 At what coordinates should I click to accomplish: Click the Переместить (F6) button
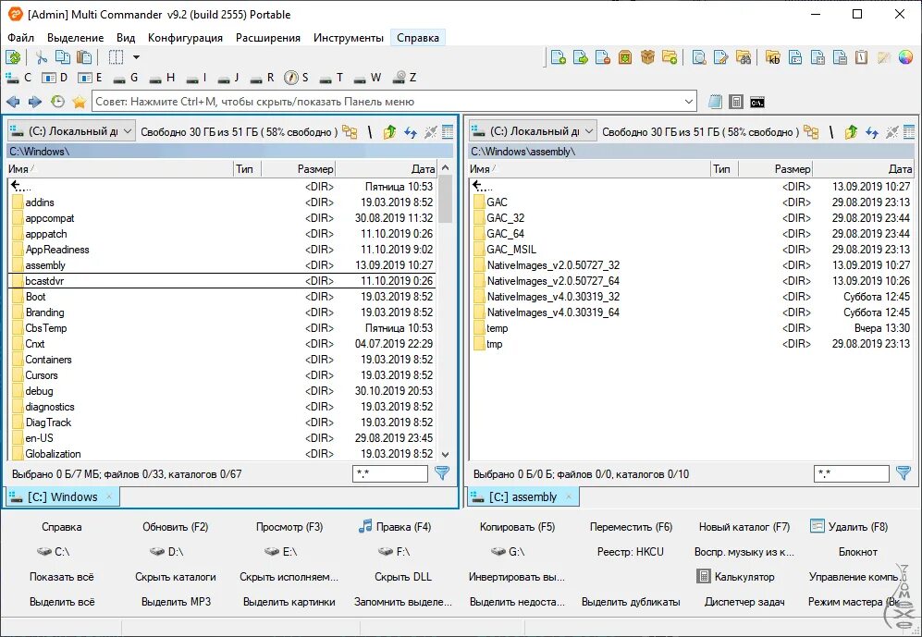pyautogui.click(x=631, y=527)
